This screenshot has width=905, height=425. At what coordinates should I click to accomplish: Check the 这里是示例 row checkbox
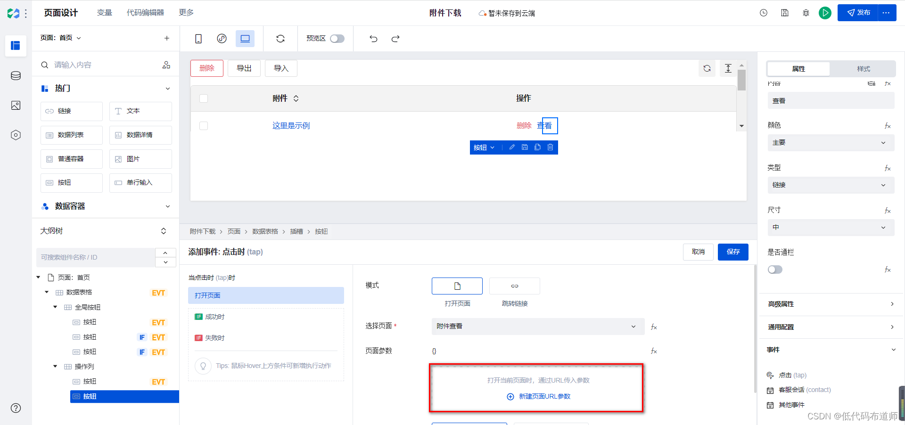point(204,126)
